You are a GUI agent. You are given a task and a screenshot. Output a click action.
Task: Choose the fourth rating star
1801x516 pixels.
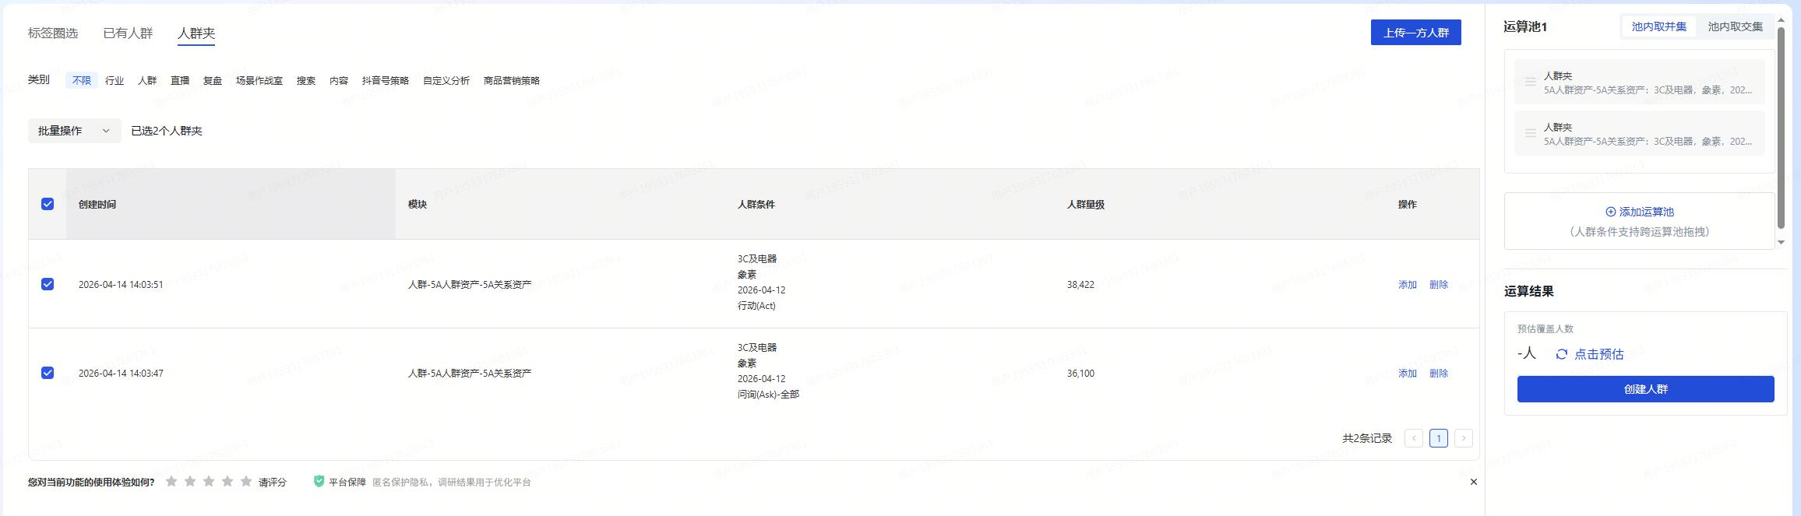[227, 482]
